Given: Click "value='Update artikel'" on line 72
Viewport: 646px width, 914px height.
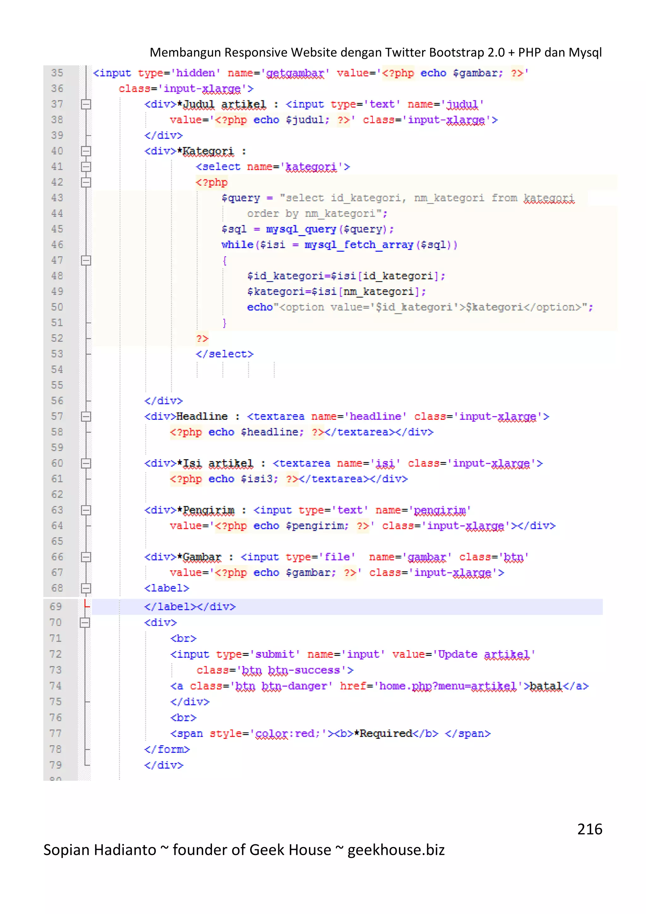Looking at the screenshot, I should pos(464,655).
